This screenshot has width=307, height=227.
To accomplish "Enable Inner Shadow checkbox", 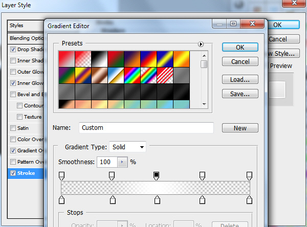I will click(13, 60).
